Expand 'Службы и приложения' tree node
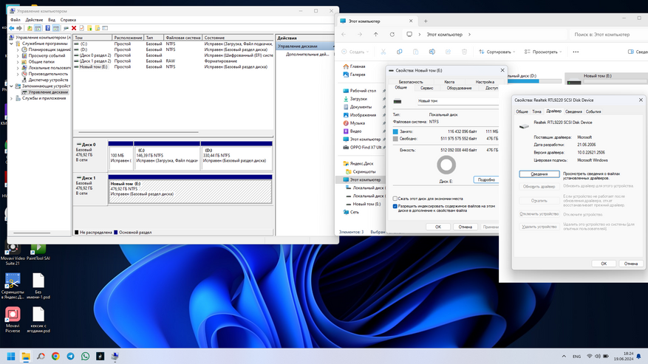The width and height of the screenshot is (648, 364). click(x=10, y=97)
